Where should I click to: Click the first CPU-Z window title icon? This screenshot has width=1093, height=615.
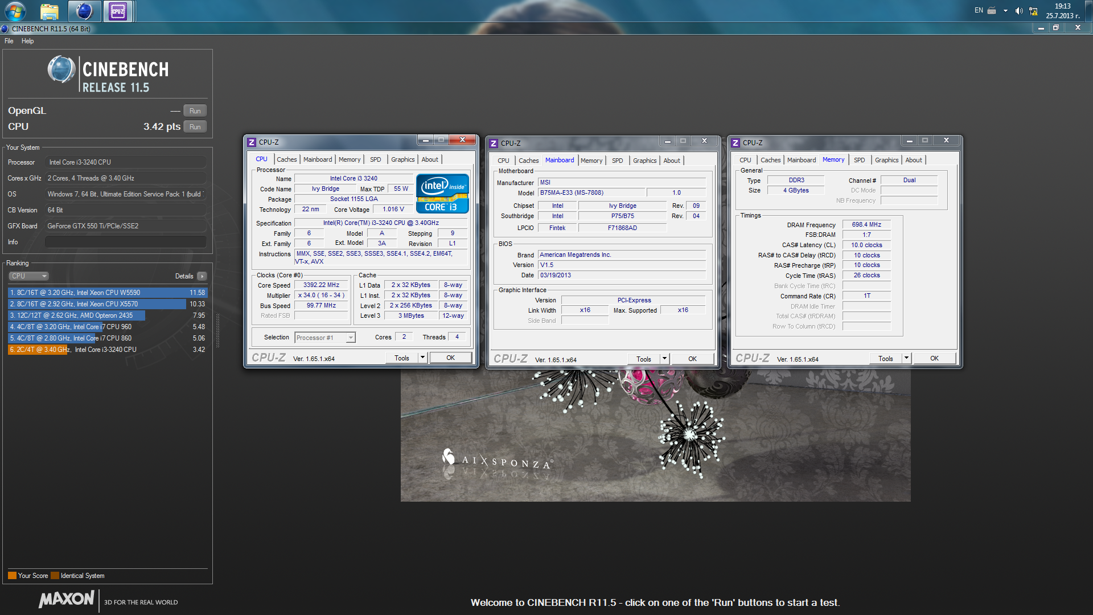[252, 142]
